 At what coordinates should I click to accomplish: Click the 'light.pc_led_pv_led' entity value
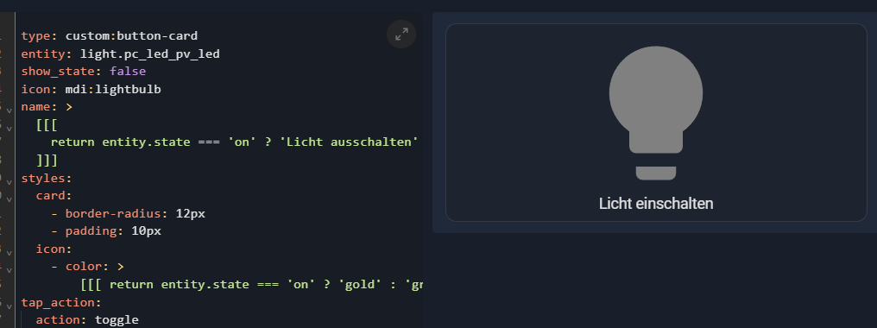click(x=150, y=54)
